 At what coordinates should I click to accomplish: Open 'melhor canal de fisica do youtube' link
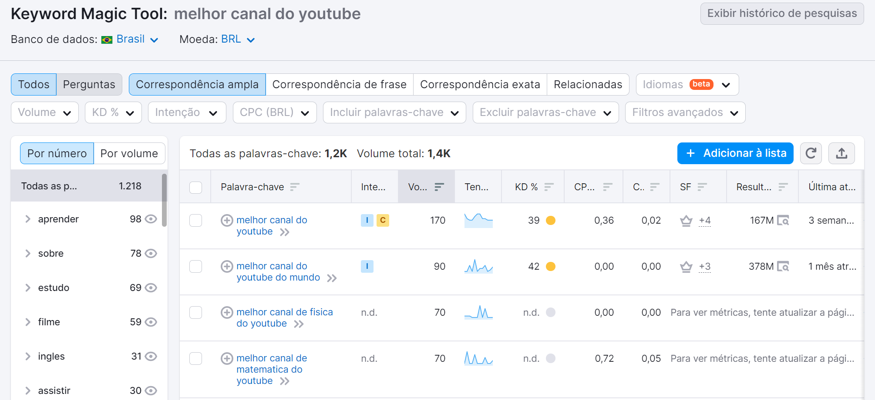(285, 317)
